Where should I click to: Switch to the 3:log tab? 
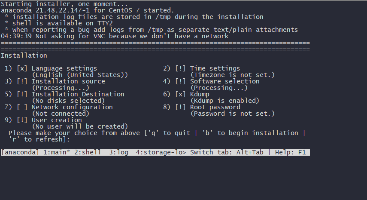[x=118, y=152]
